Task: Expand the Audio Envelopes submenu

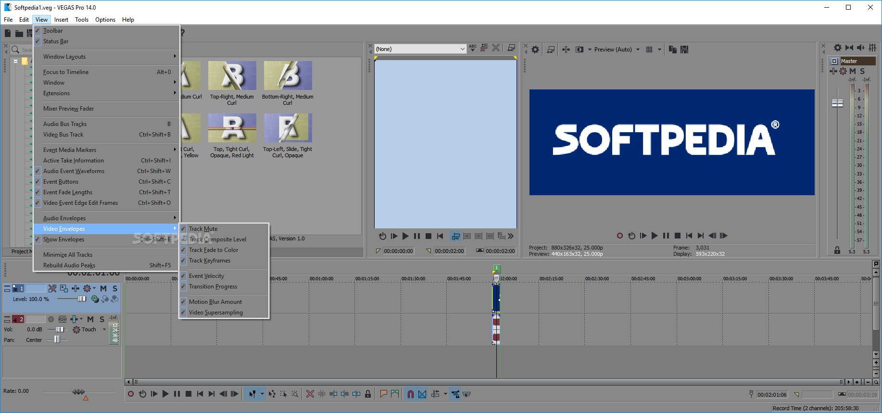Action: [x=106, y=218]
